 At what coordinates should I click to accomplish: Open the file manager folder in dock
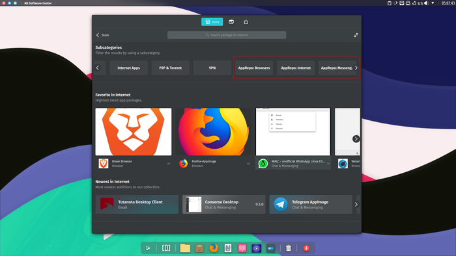[185, 248]
